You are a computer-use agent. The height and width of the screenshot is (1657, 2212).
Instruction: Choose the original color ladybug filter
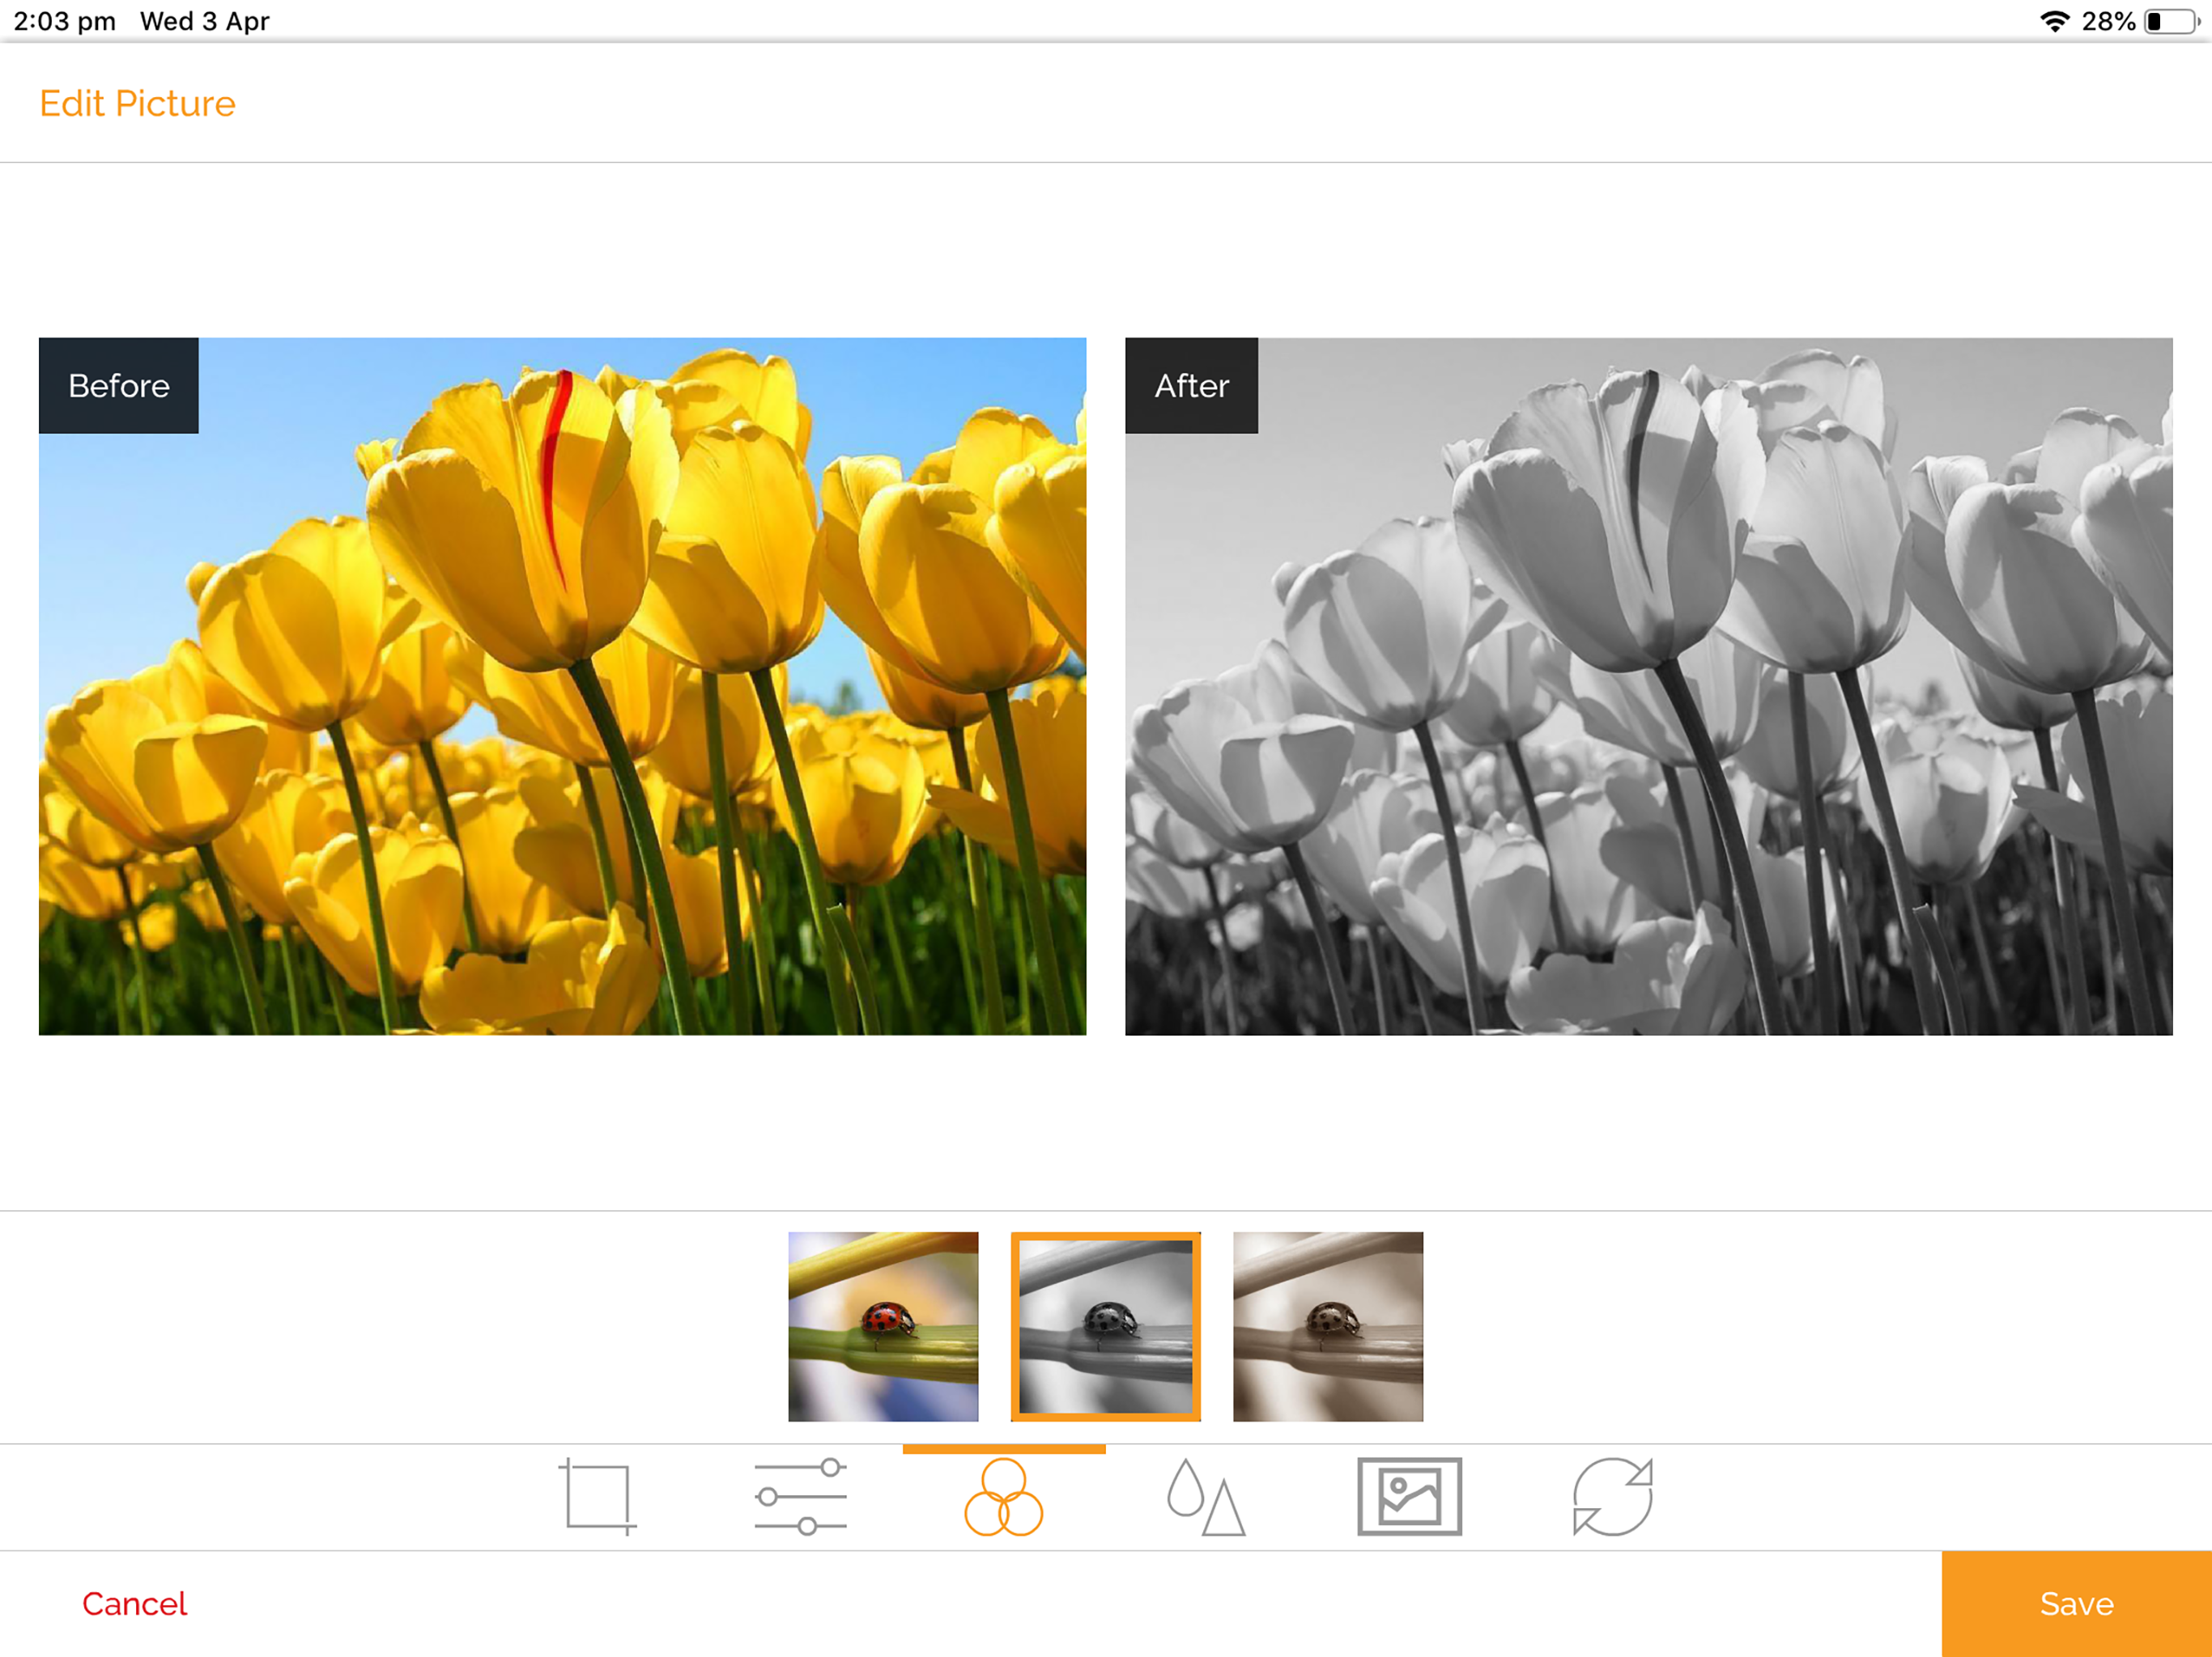pyautogui.click(x=883, y=1326)
